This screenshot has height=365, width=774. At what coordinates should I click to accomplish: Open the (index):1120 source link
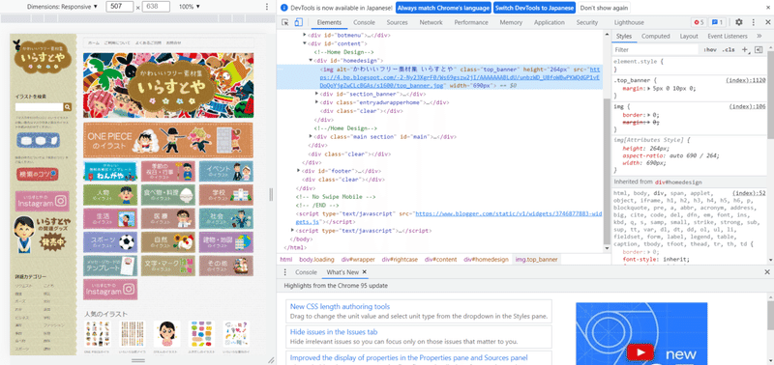point(745,80)
